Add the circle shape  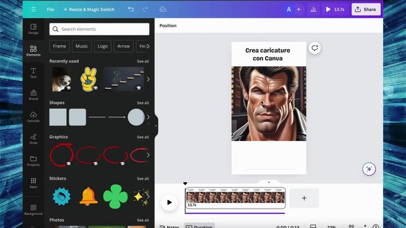coord(136,117)
